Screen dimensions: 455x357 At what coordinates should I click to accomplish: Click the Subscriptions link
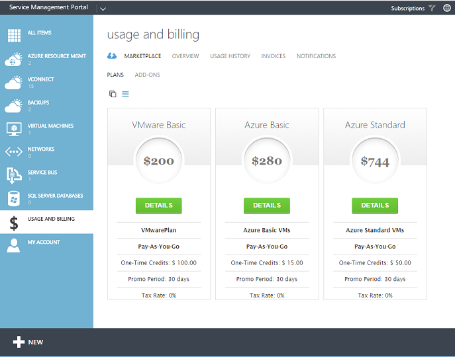pyautogui.click(x=408, y=8)
